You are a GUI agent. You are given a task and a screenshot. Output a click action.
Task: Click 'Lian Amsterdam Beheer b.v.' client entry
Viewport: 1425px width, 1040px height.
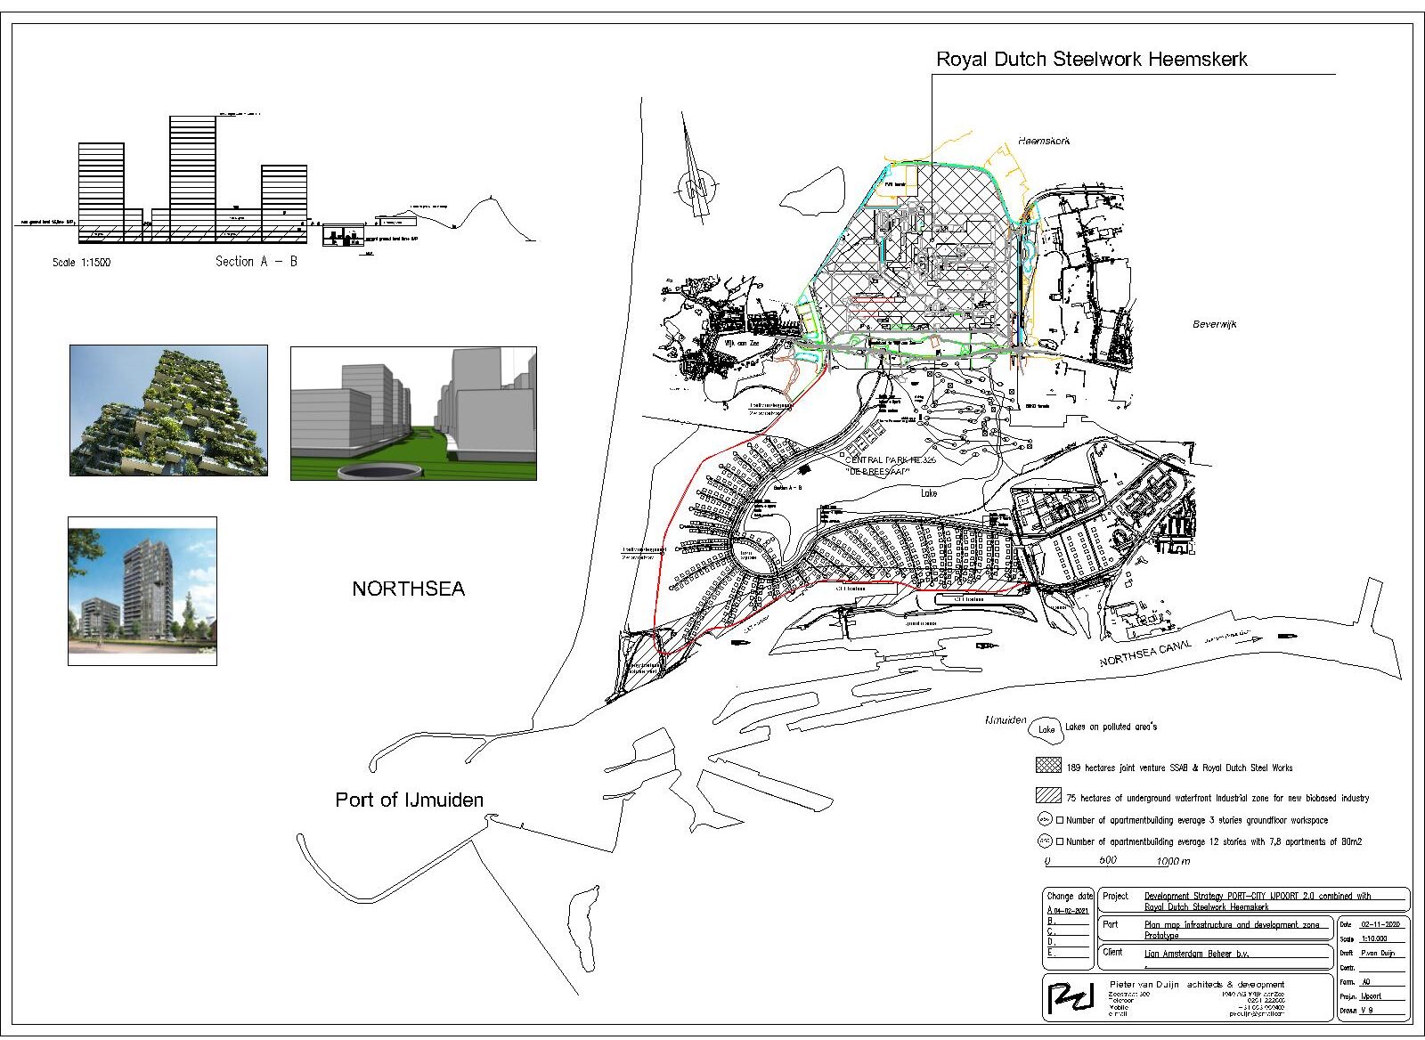coord(1196,953)
